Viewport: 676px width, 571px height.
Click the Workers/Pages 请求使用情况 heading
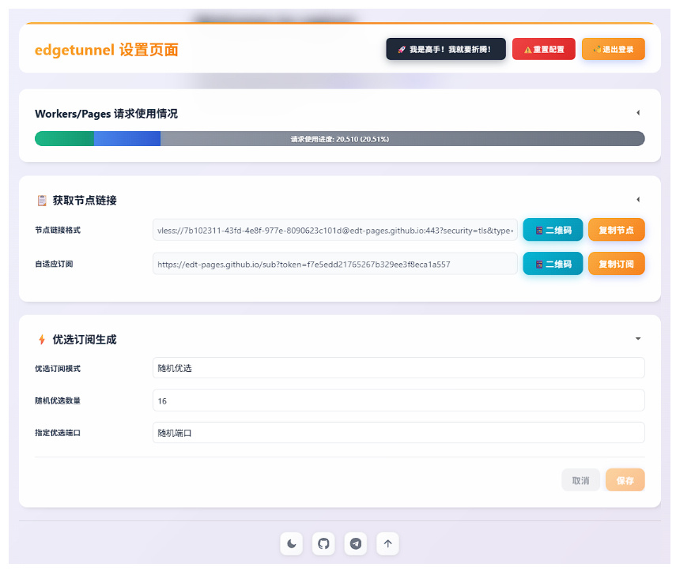(106, 114)
